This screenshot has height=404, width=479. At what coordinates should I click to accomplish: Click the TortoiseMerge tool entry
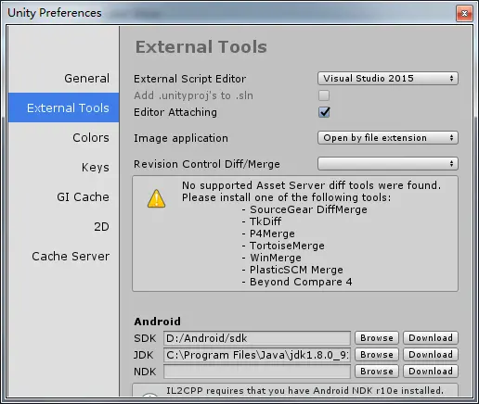(287, 246)
